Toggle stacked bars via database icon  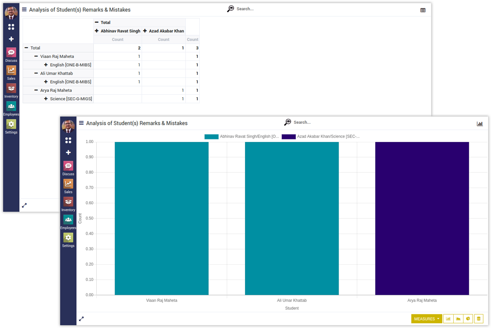479,319
